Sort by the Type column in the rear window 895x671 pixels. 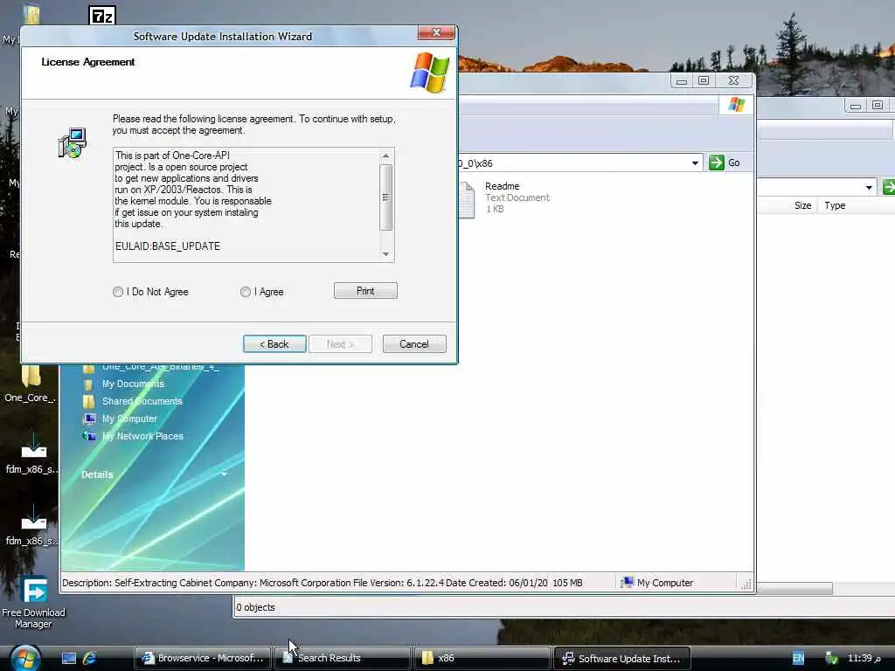(835, 205)
